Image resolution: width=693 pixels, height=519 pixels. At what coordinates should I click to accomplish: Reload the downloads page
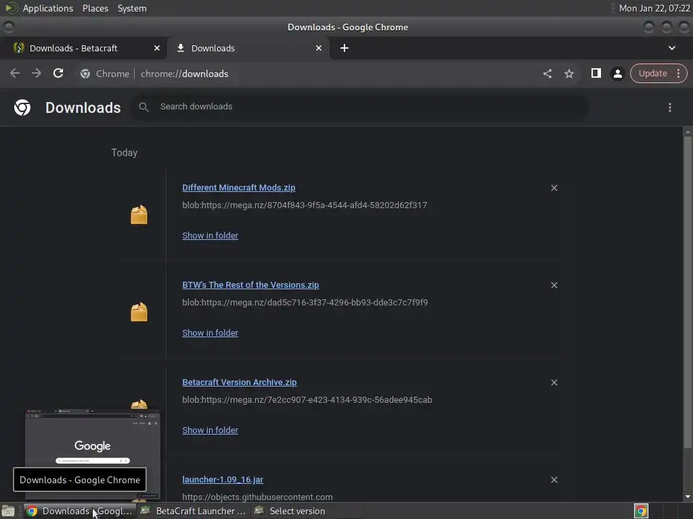coord(58,73)
